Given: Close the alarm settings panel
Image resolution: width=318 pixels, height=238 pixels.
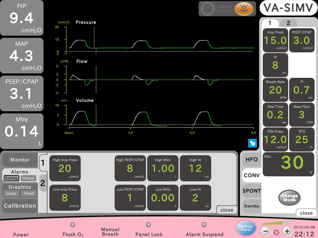Looking at the screenshot, I should (x=227, y=210).
